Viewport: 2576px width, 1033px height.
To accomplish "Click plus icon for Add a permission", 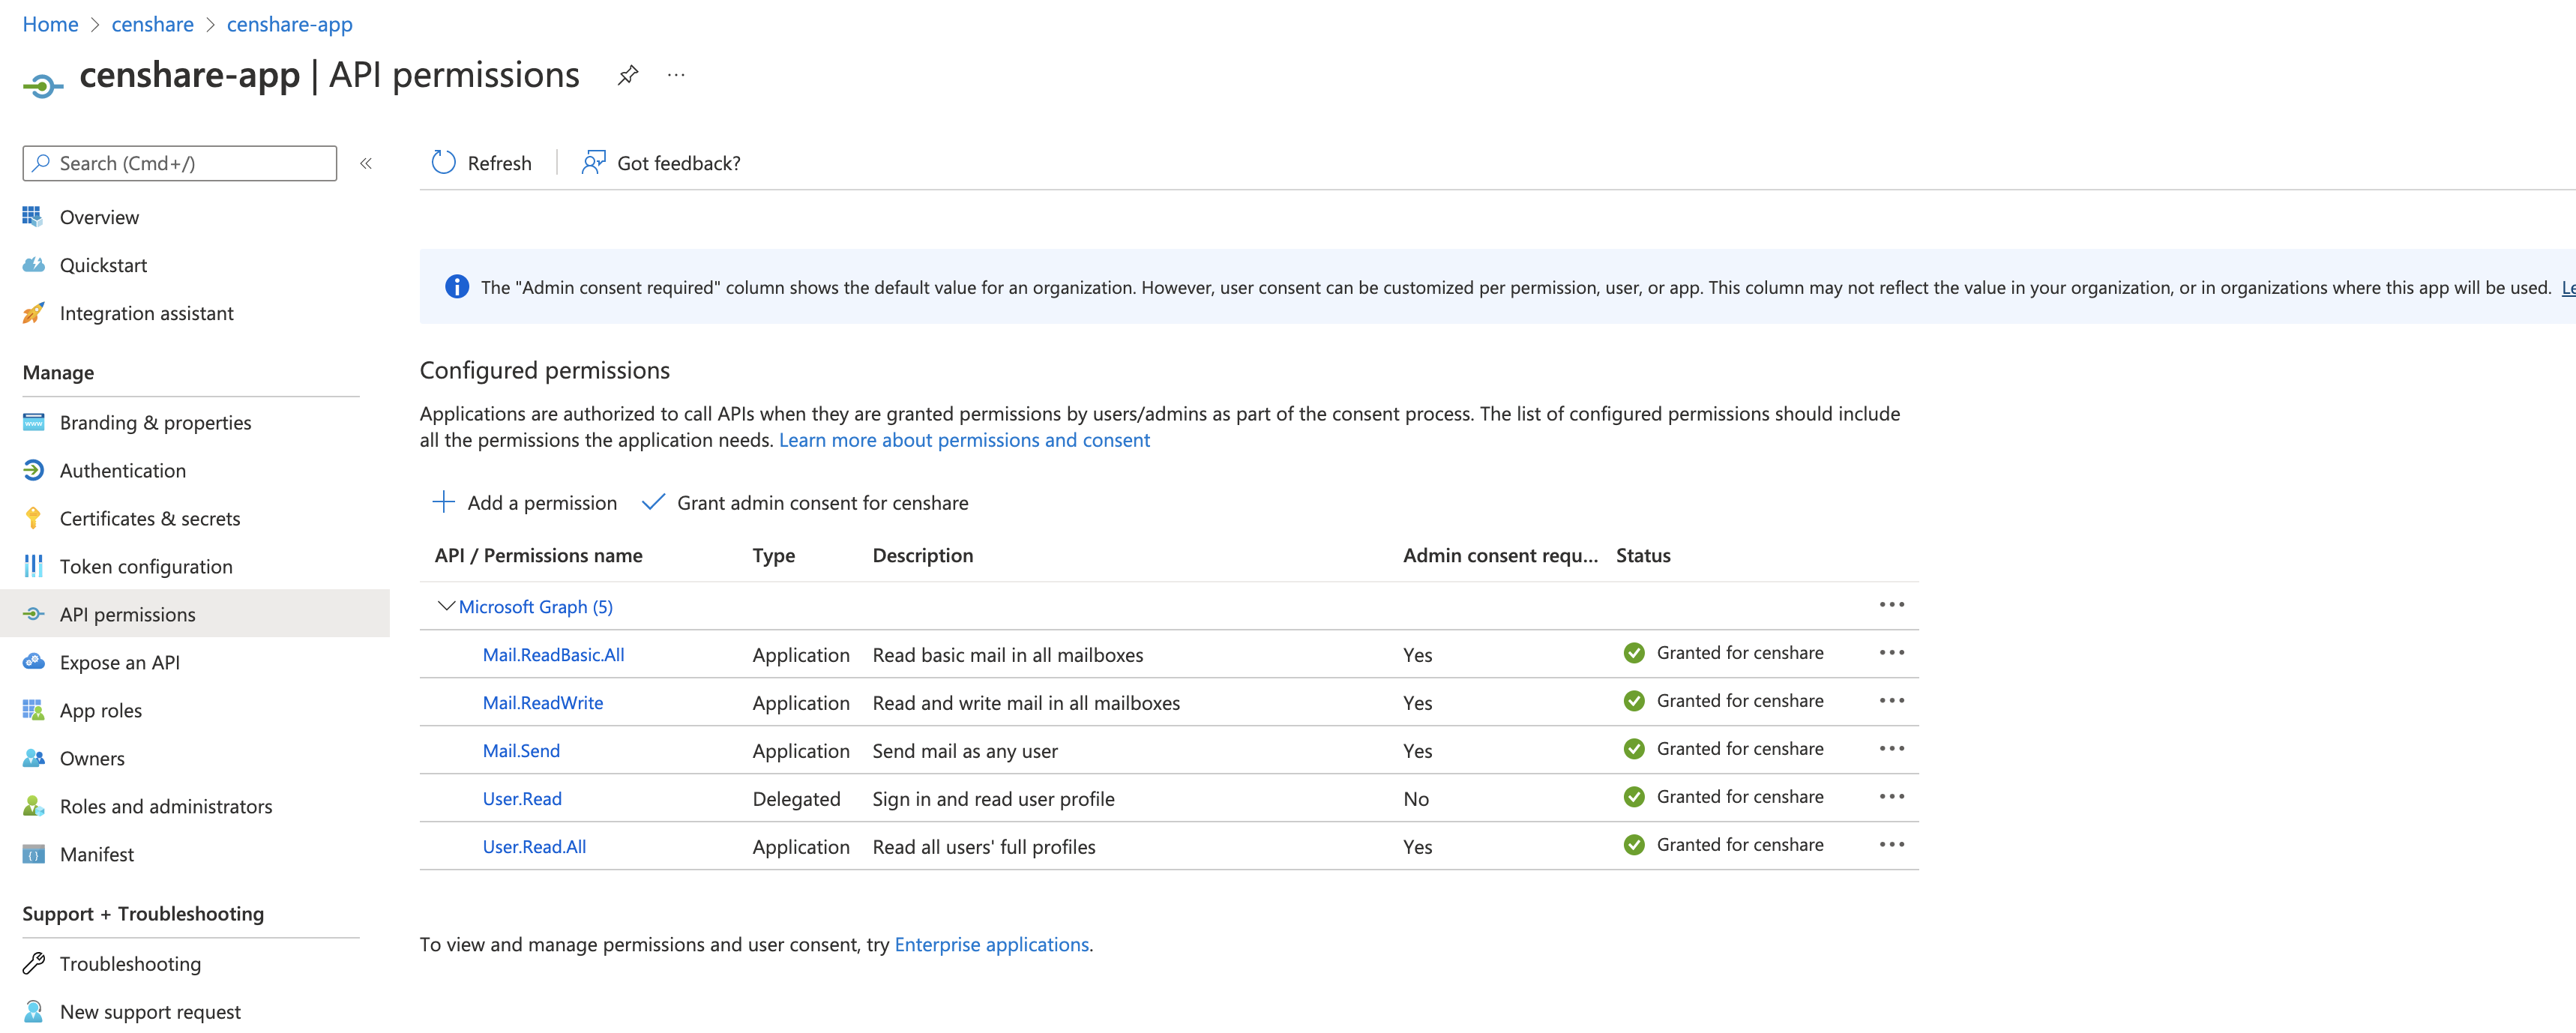I will pyautogui.click(x=443, y=502).
